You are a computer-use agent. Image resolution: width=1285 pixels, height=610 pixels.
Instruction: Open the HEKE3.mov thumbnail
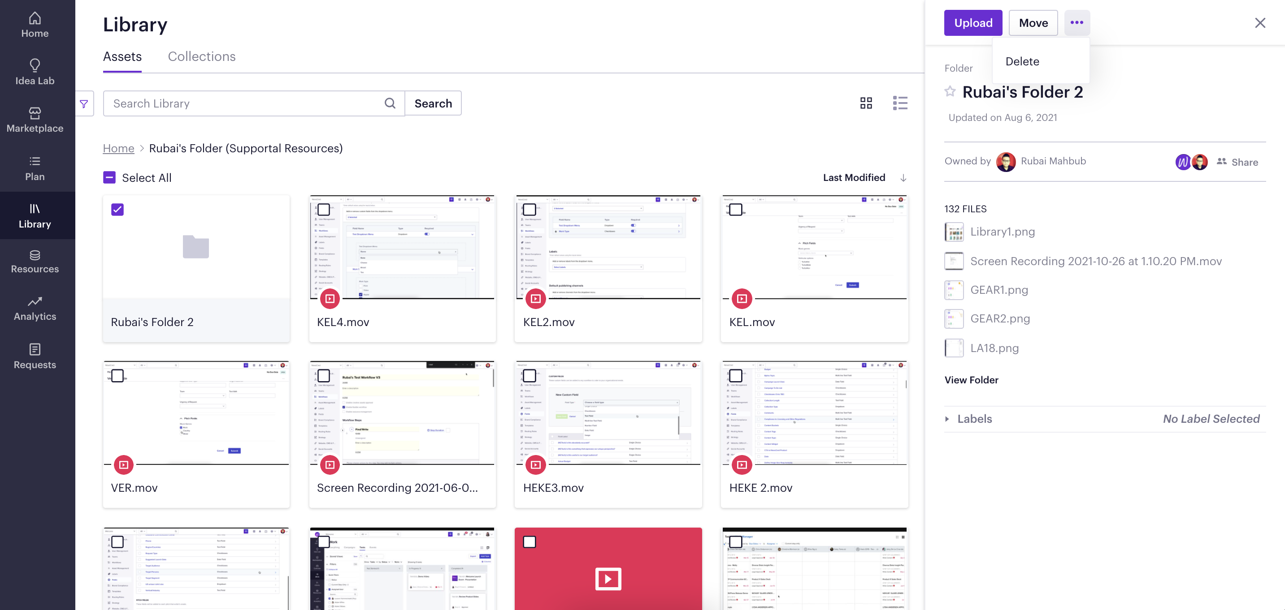tap(608, 412)
